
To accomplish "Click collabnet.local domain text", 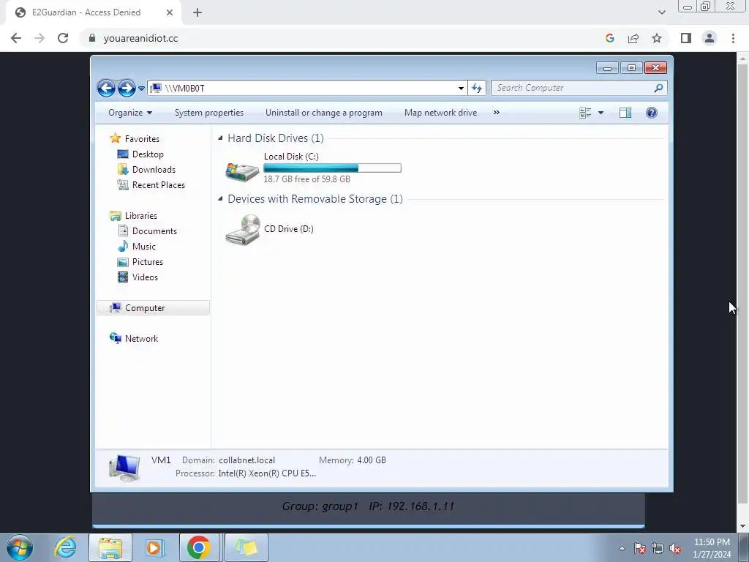I will click(247, 460).
